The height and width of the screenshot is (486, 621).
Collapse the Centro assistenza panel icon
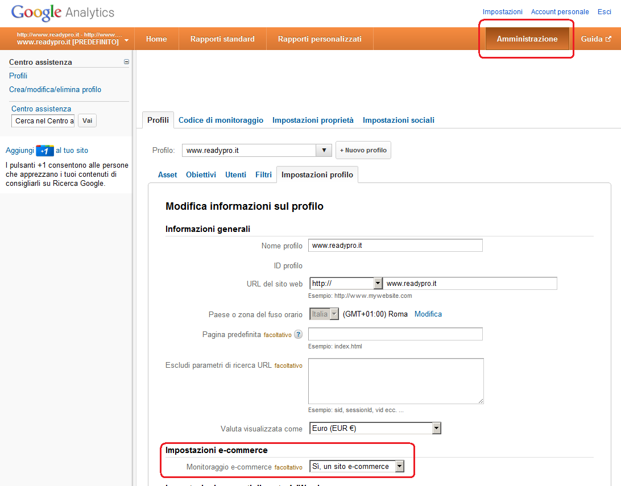point(126,62)
